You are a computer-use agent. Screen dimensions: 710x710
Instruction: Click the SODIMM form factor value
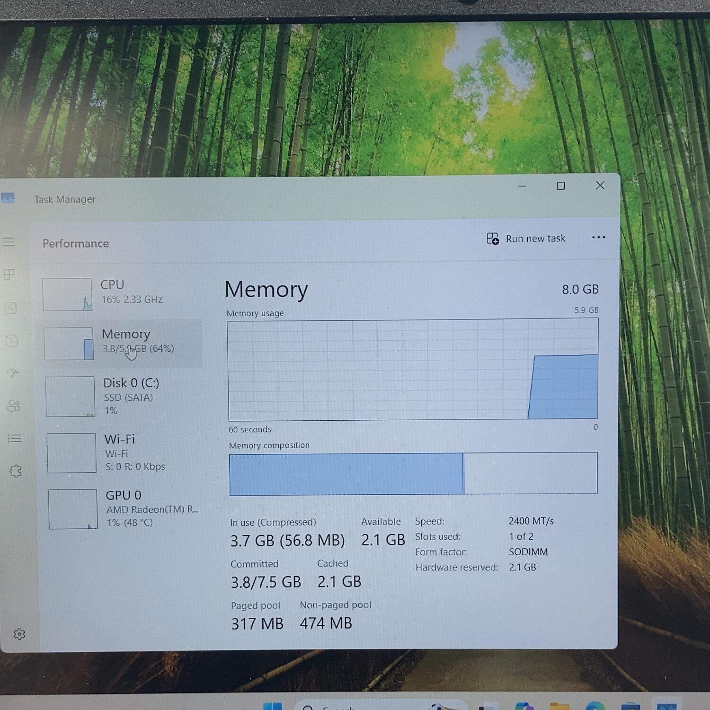tap(528, 552)
